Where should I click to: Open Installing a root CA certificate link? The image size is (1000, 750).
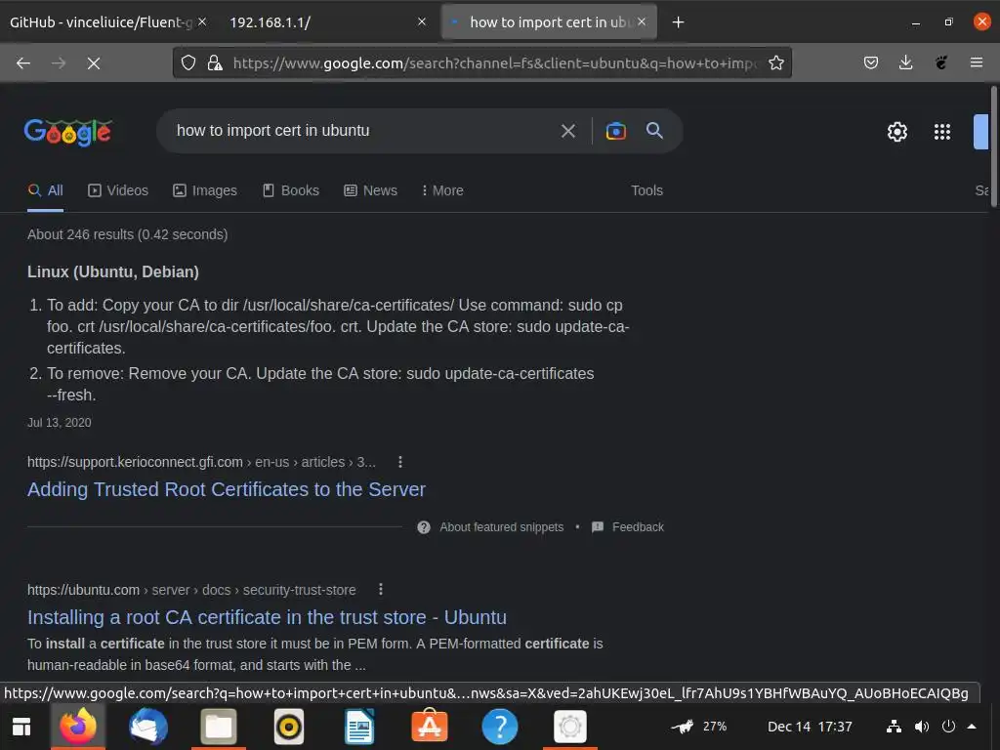(267, 617)
